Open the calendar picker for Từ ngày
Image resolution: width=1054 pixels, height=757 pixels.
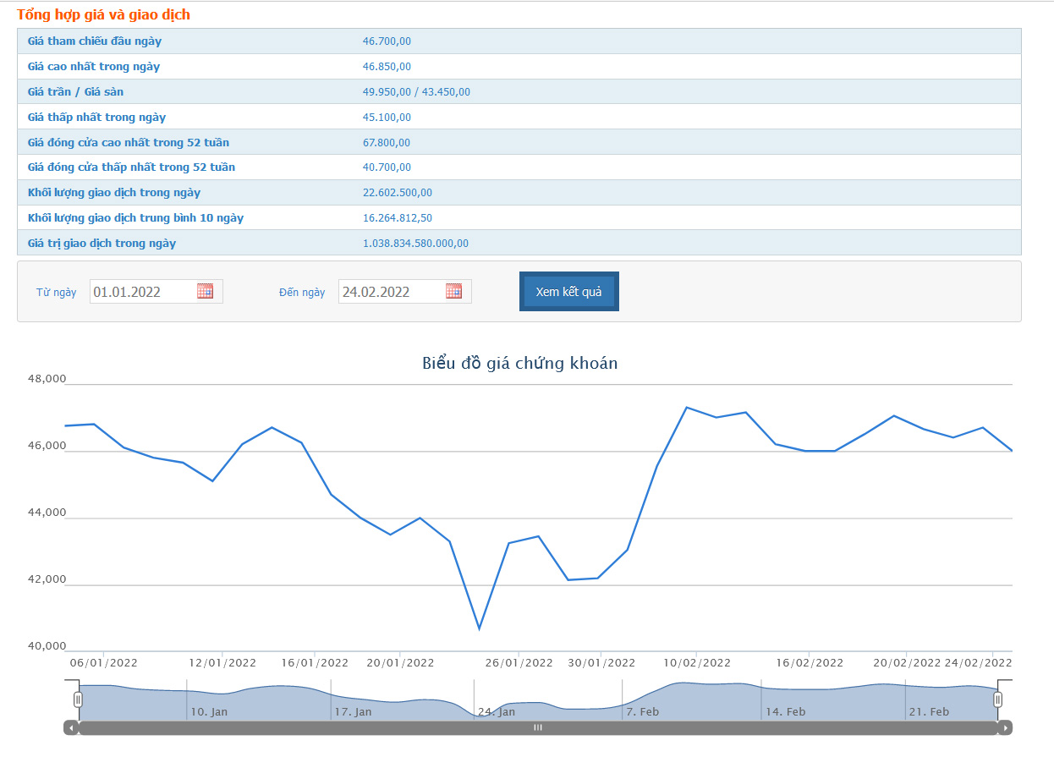pyautogui.click(x=205, y=291)
